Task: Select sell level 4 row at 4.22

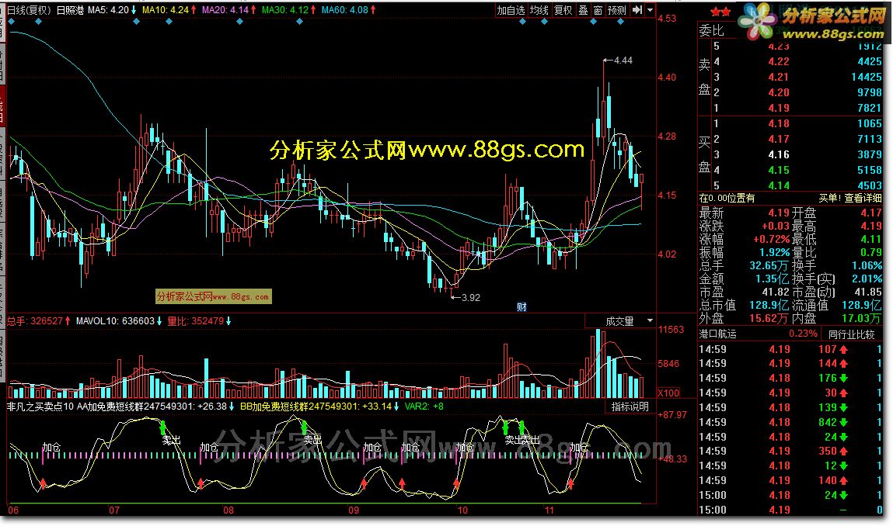Action: point(797,61)
